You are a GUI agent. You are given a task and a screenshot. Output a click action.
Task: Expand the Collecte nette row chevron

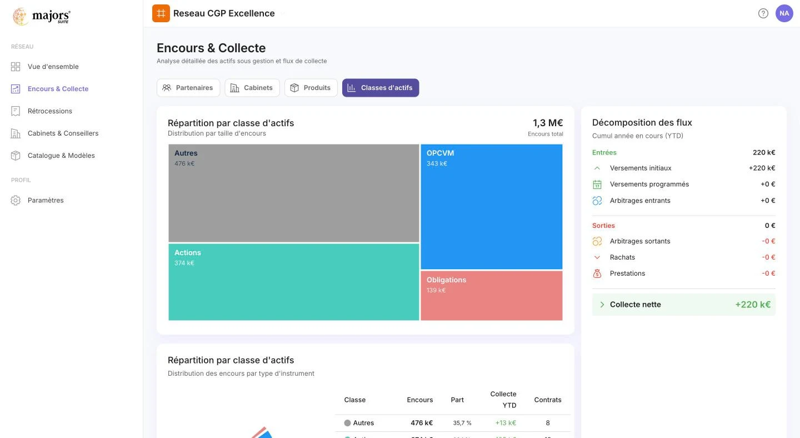tap(602, 305)
